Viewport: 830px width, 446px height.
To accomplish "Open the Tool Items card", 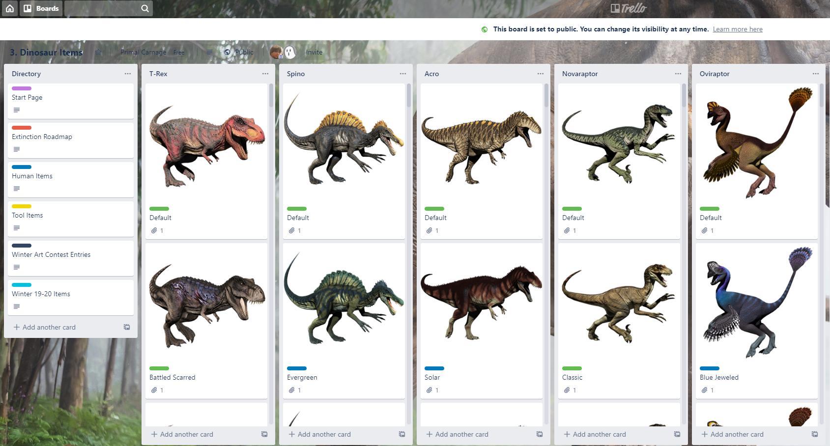I will pos(71,219).
